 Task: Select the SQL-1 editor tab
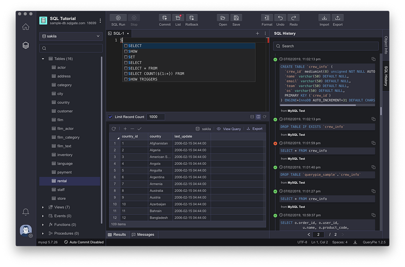point(119,33)
